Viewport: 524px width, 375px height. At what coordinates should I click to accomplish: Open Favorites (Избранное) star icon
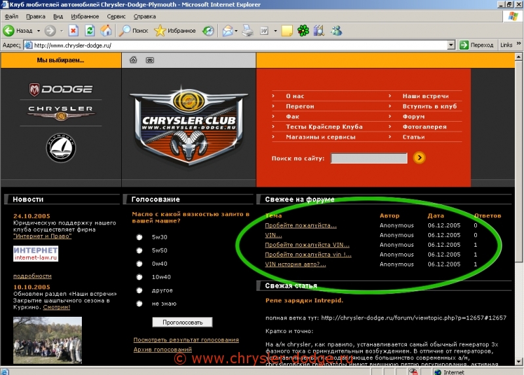160,31
